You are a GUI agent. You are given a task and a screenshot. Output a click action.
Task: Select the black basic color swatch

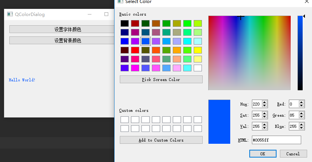coord(125,23)
